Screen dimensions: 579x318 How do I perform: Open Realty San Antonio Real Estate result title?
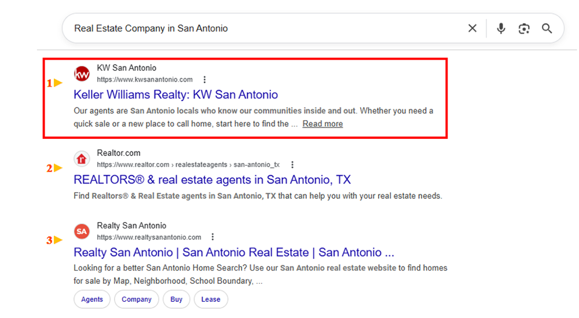(x=234, y=252)
